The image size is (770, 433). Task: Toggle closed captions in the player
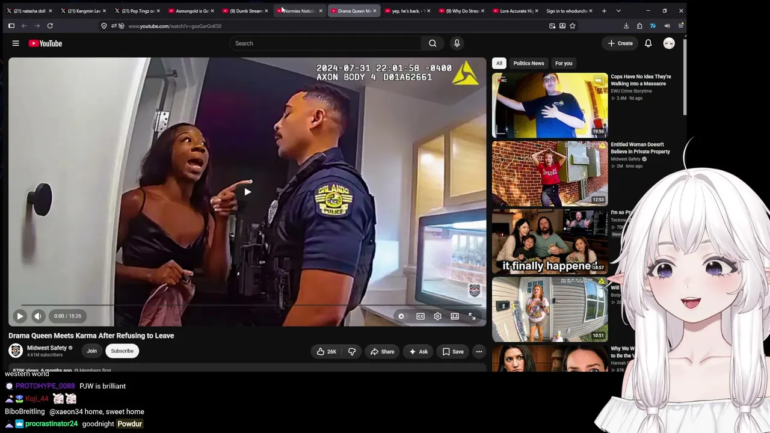[420, 316]
